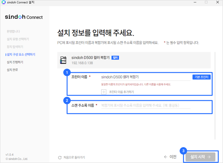
Task: Click 프린터 이름 추가하기 link
Action: pos(121,92)
